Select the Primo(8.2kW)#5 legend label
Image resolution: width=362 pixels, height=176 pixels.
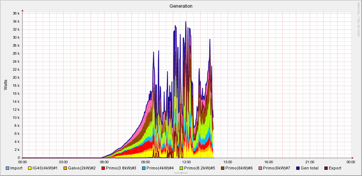click(199, 168)
